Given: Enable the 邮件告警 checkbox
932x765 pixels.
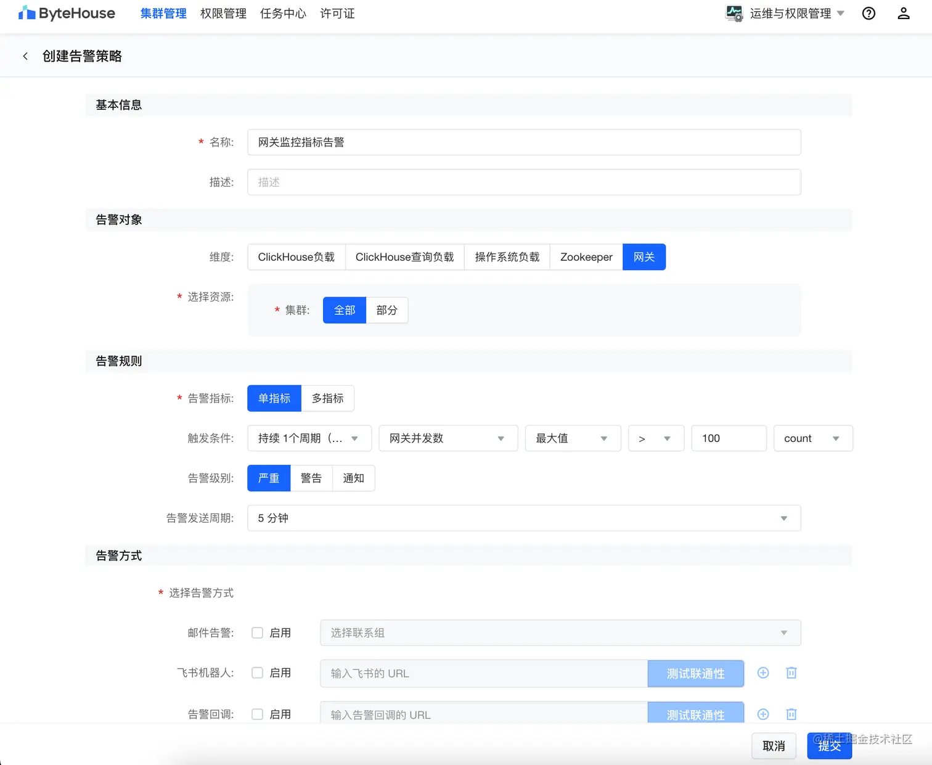Looking at the screenshot, I should click(x=257, y=632).
